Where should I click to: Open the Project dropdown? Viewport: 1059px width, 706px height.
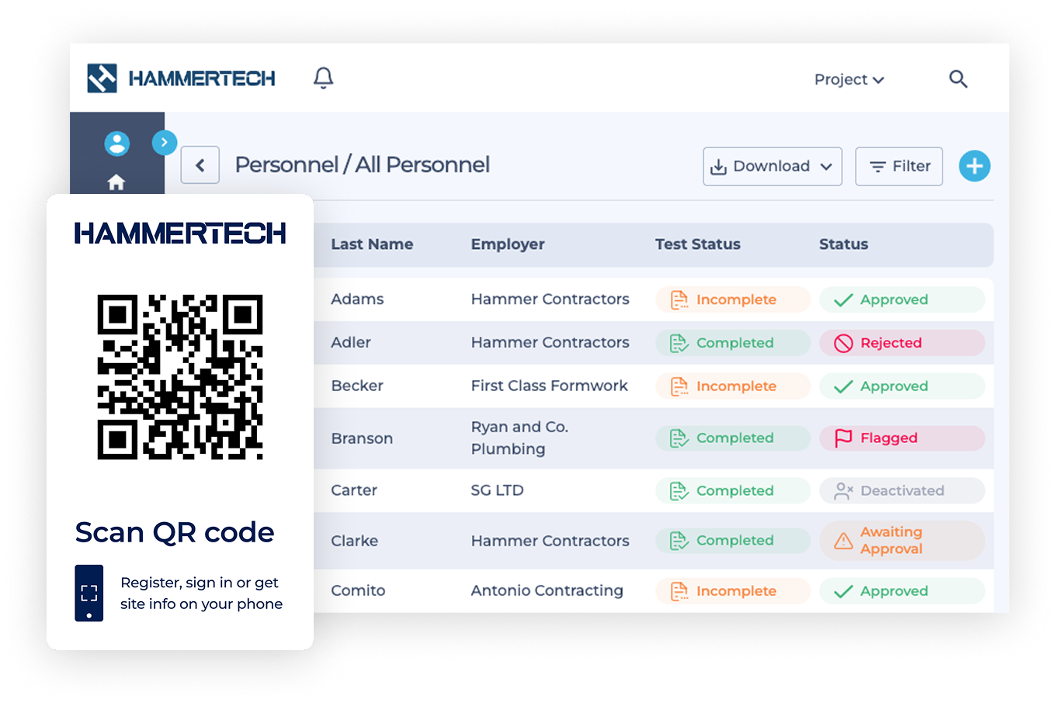tap(849, 79)
